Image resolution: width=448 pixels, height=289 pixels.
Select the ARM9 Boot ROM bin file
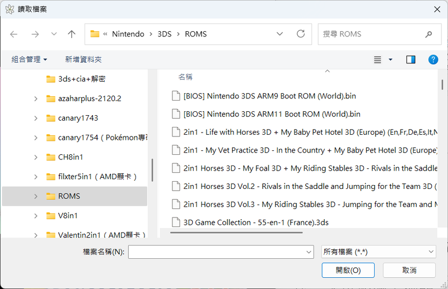[270, 96]
